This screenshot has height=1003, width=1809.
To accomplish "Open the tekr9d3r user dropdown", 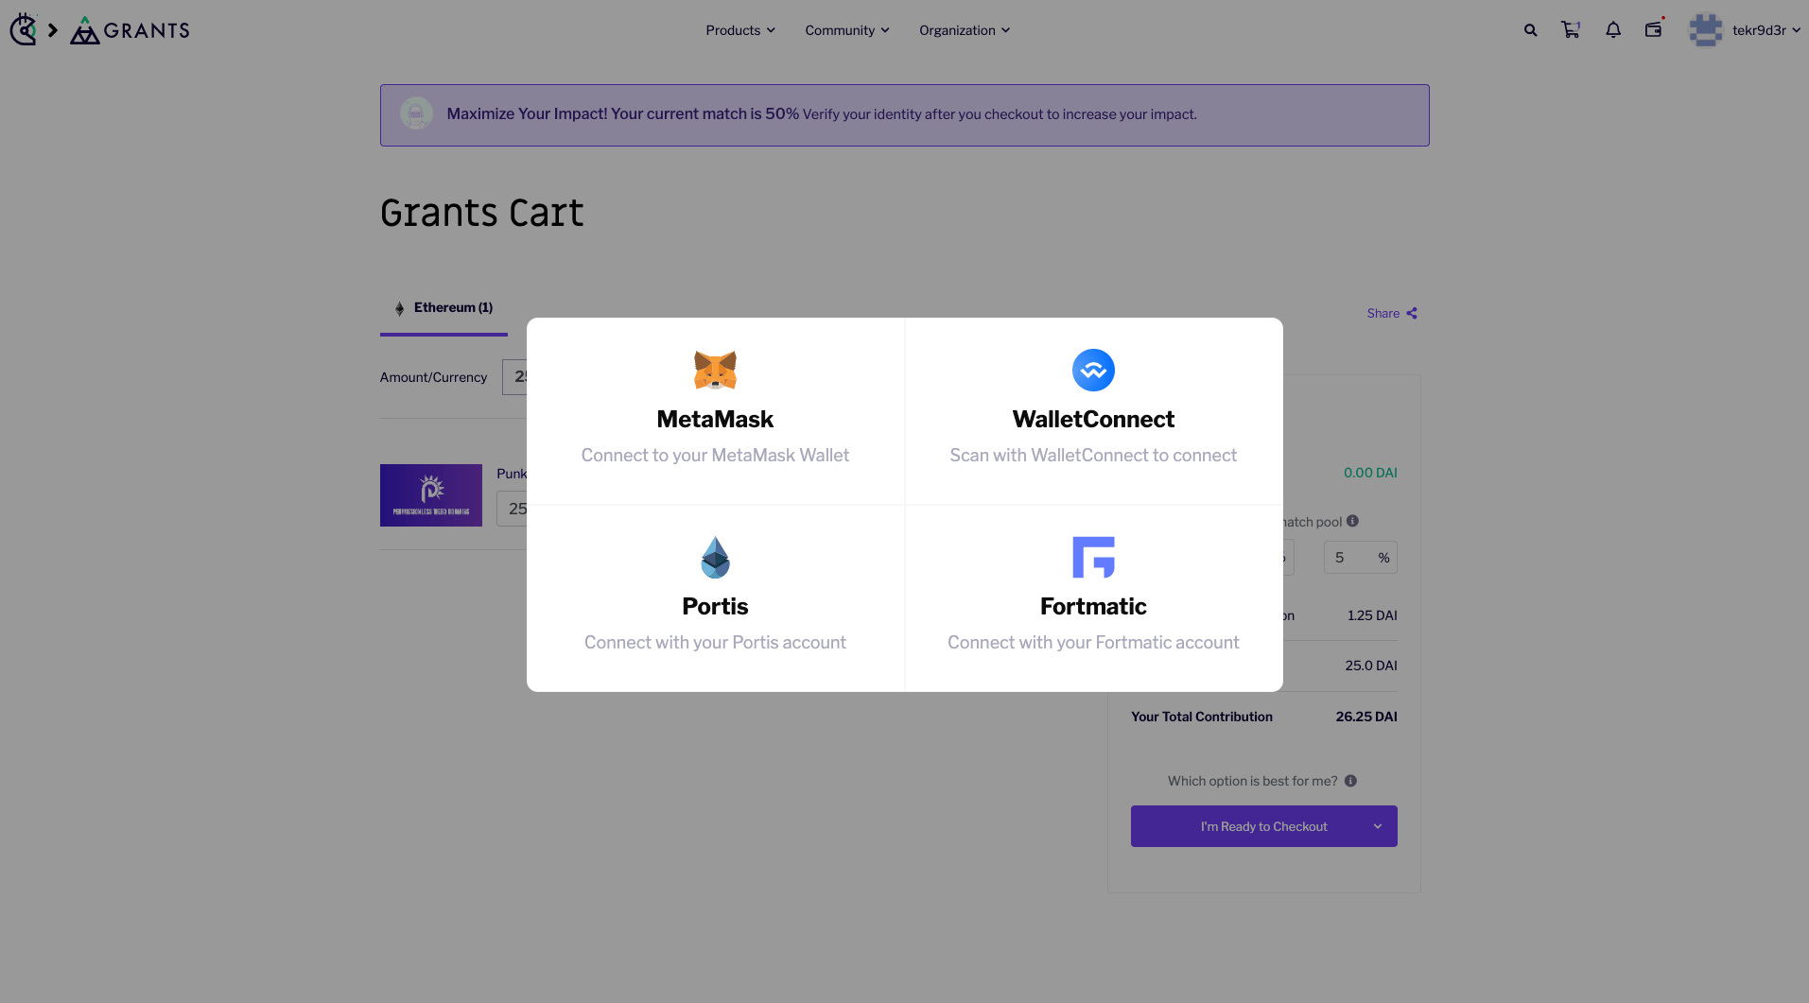I will [1766, 30].
